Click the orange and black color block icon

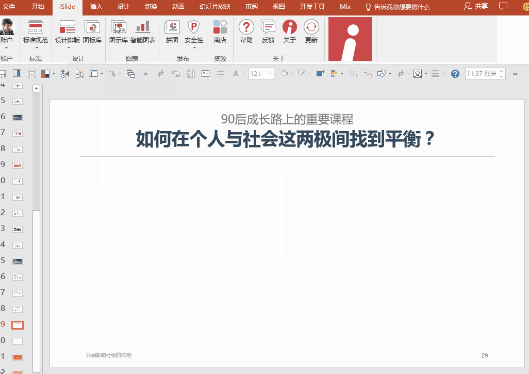[x=45, y=74]
